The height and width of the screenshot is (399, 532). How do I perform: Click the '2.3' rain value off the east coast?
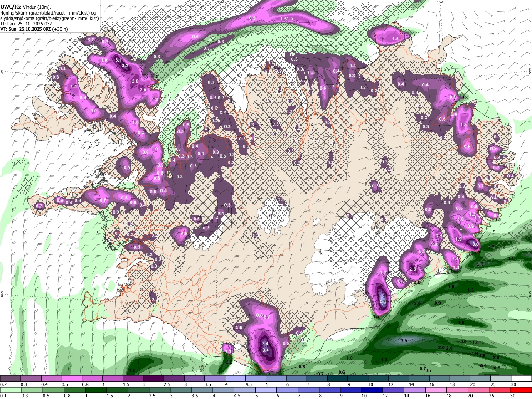click(x=480, y=264)
